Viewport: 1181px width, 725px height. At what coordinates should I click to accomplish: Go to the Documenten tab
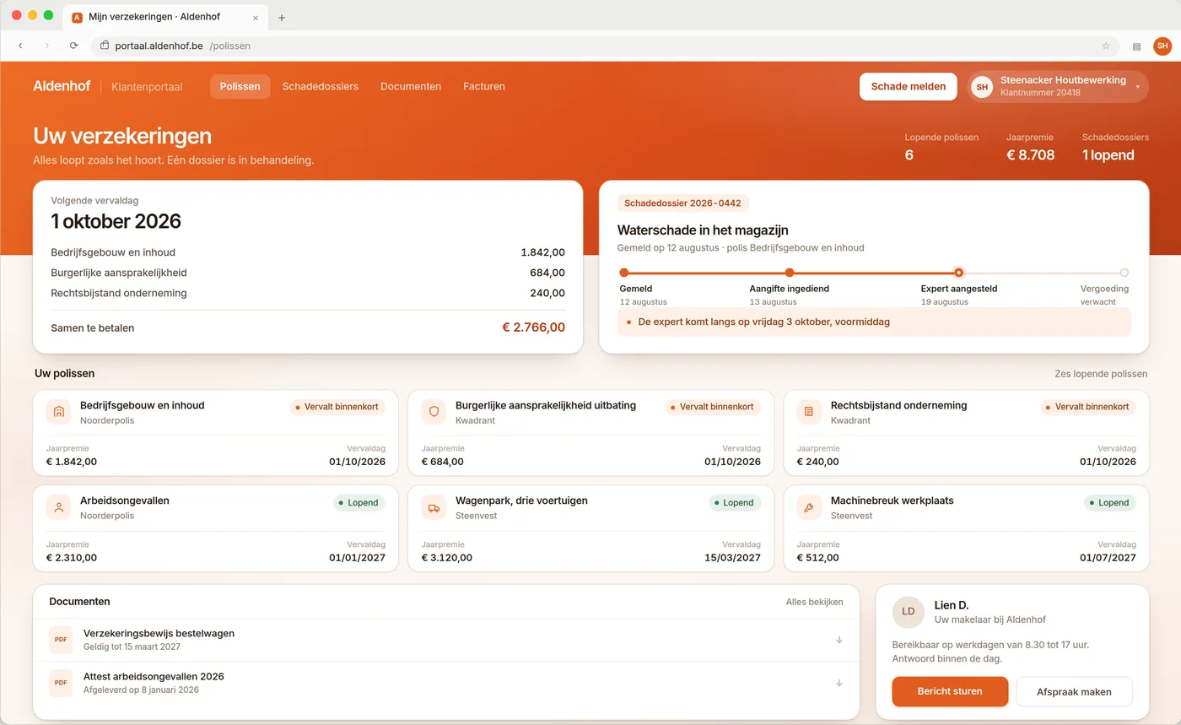coord(411,87)
